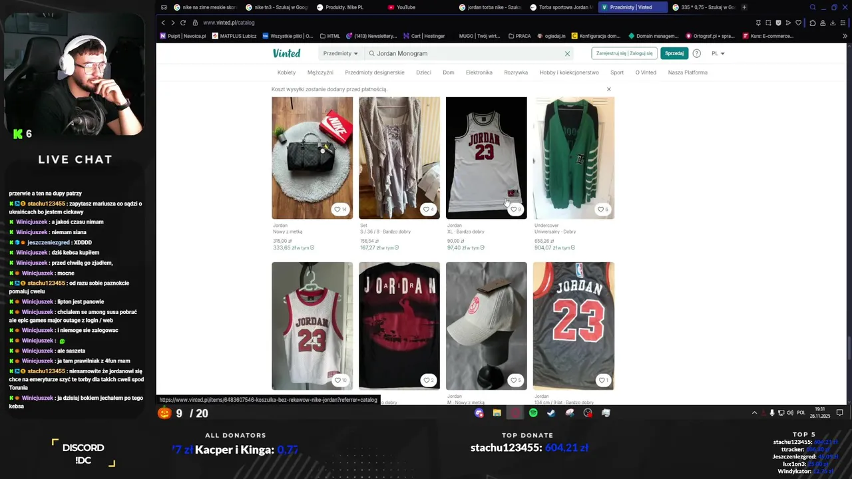Open the browser sidebar panel icon at top left

(x=164, y=7)
